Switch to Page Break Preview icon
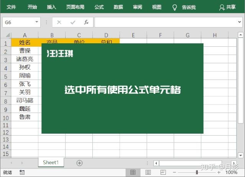 coord(163,172)
